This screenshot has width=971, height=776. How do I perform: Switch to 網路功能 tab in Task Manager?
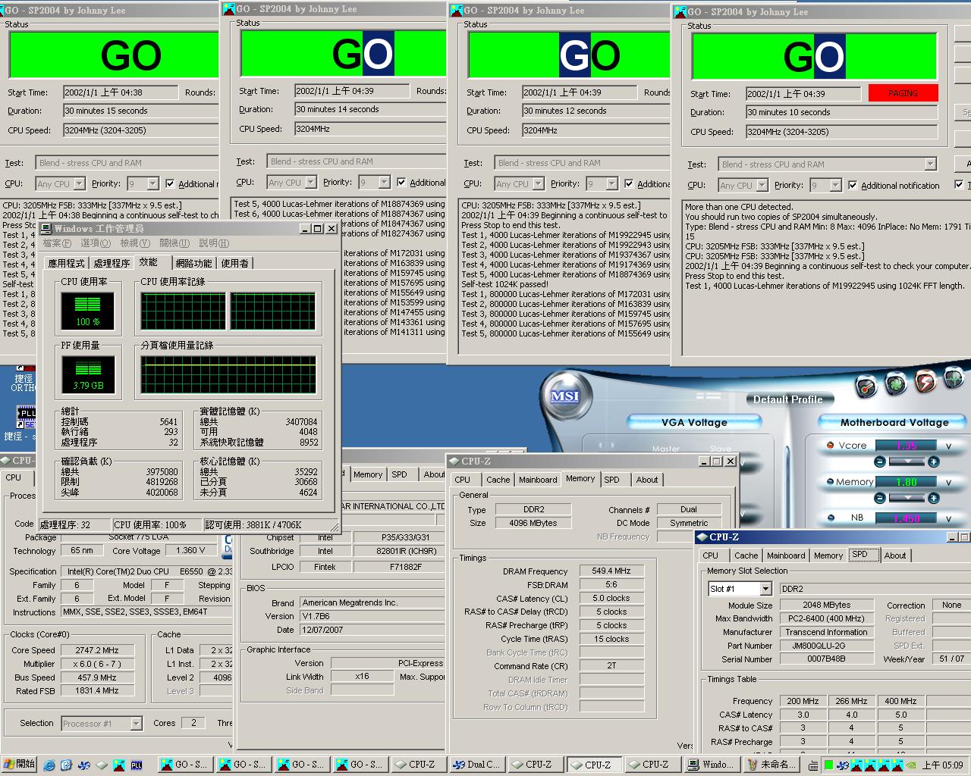(x=193, y=263)
